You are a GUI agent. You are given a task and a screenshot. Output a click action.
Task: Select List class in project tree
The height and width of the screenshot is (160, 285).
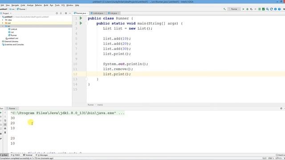(x=11, y=32)
